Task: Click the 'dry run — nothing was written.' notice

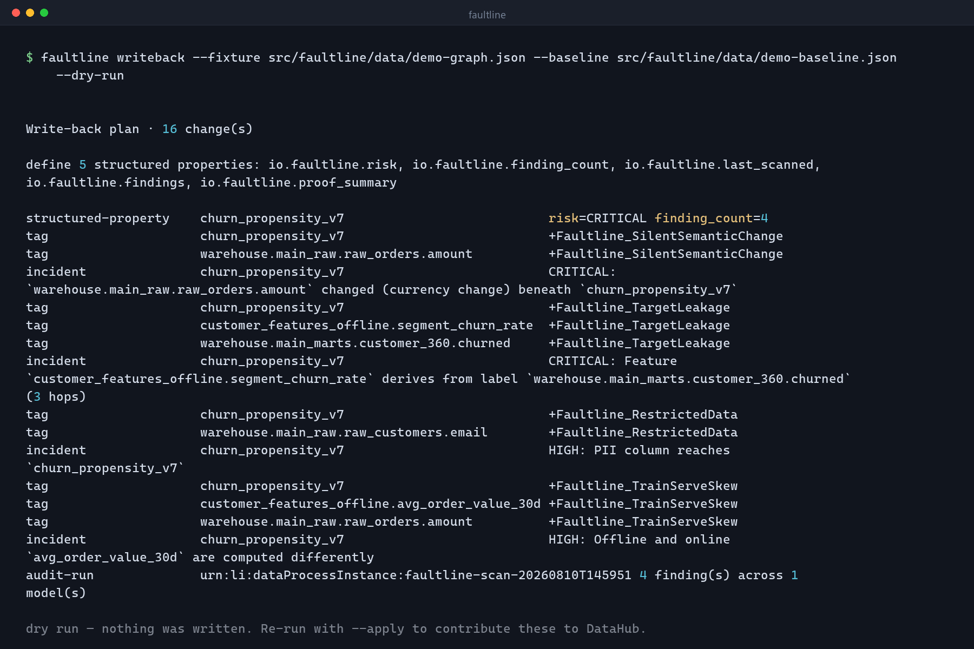Action: point(140,628)
